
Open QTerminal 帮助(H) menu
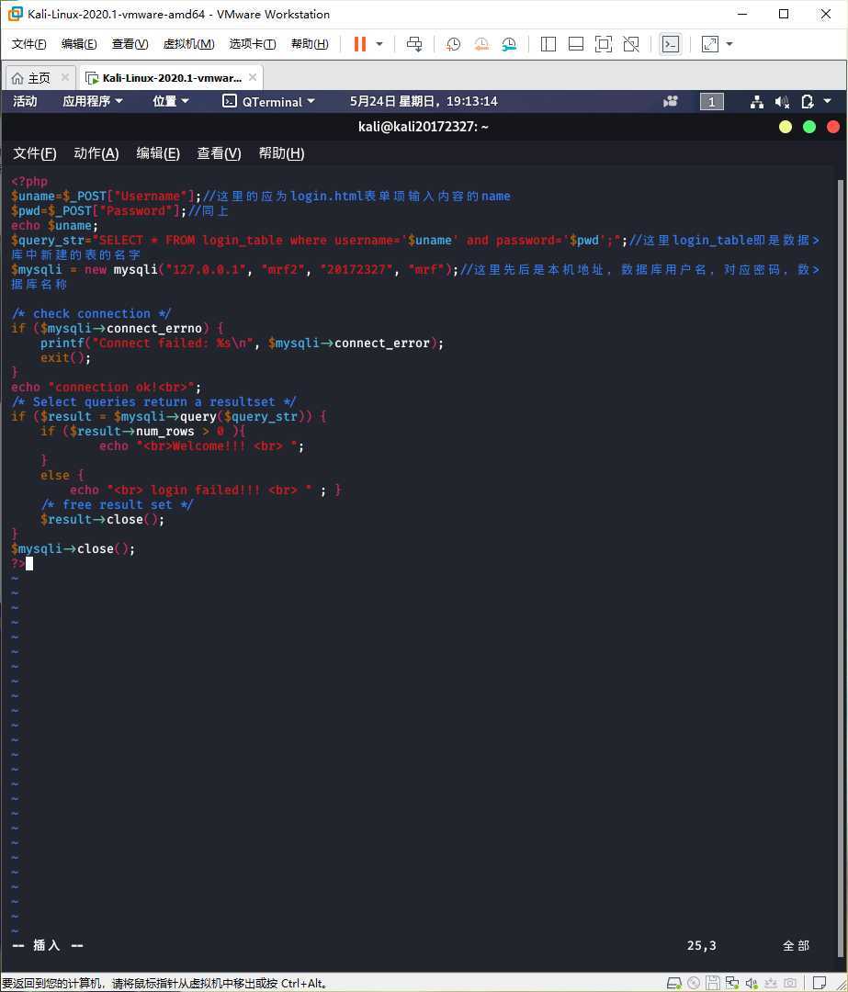pos(282,153)
